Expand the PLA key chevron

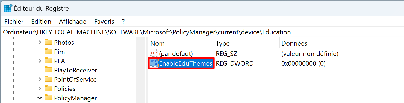[x=40, y=61]
